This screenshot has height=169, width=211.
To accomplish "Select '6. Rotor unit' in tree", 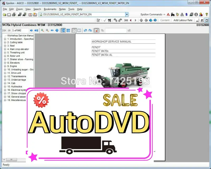I will pos(14,56).
